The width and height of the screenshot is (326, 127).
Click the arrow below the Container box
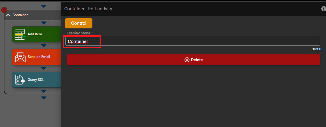44,98
